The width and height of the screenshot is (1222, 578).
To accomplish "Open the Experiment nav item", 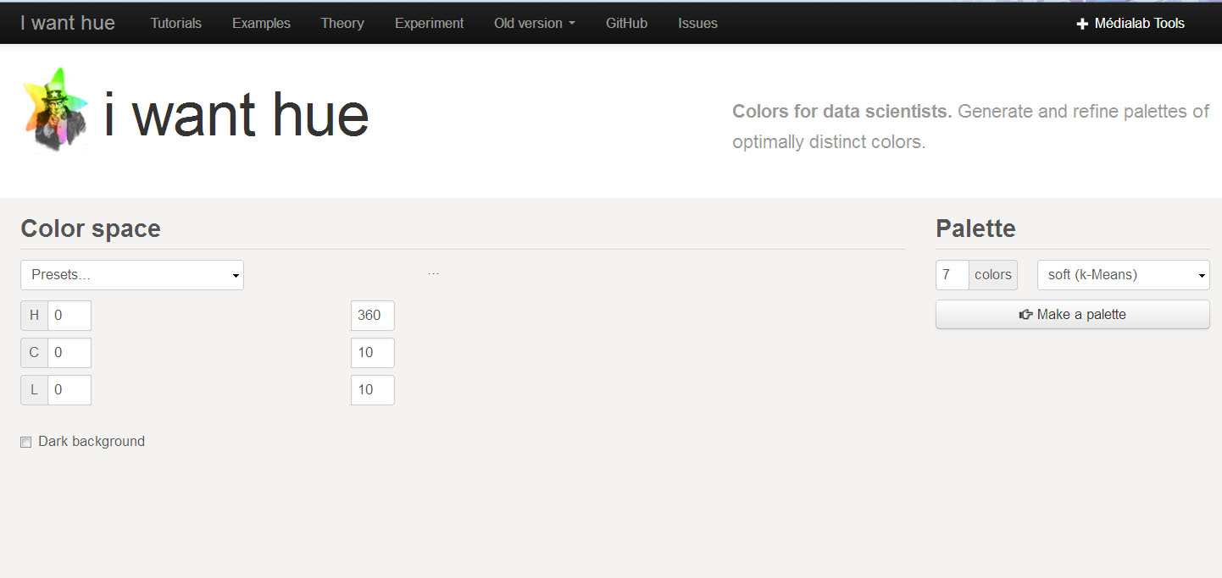I will (x=430, y=24).
